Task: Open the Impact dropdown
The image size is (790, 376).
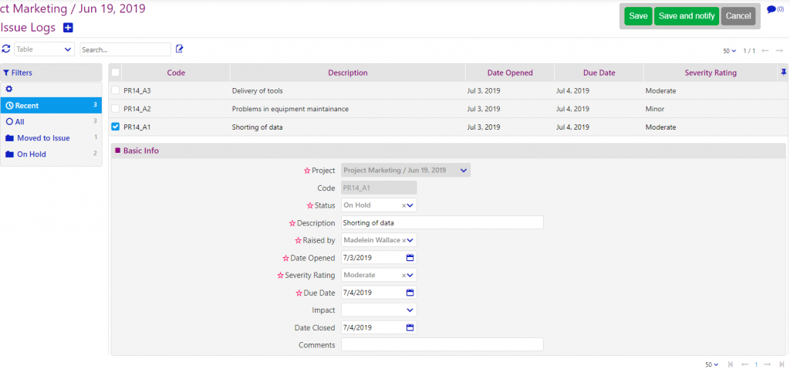Action: point(410,310)
